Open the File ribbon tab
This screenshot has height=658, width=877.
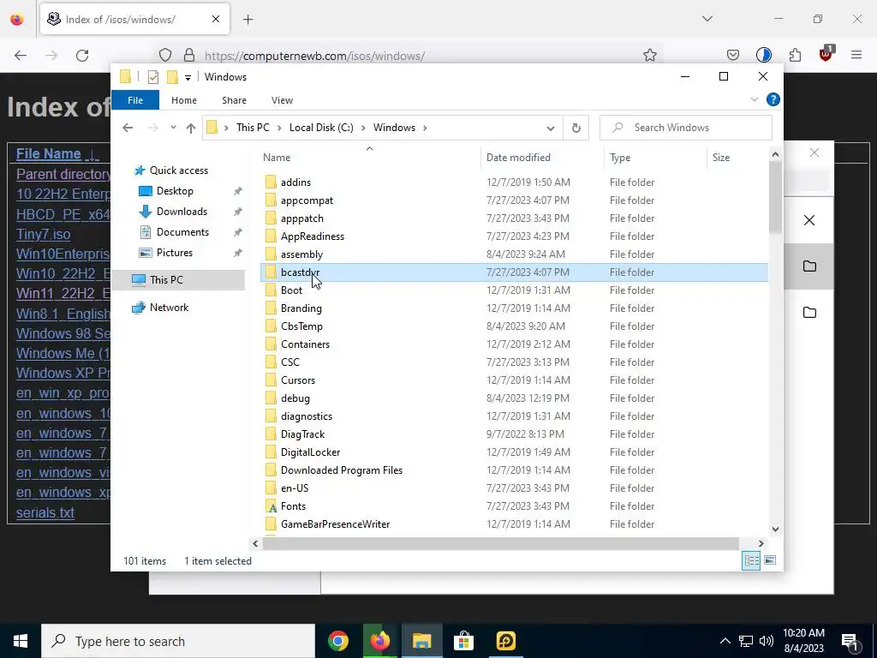(x=135, y=100)
